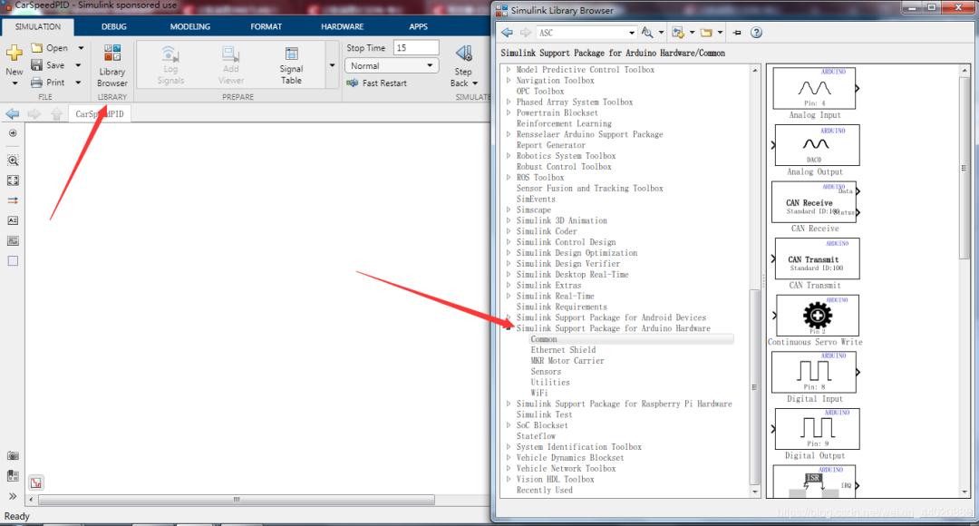Click the help question mark in Library Browser
Screen dimensions: 979x526
click(756, 33)
